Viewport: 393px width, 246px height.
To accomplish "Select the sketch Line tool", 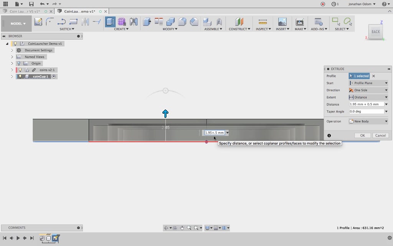I will 61,22.
